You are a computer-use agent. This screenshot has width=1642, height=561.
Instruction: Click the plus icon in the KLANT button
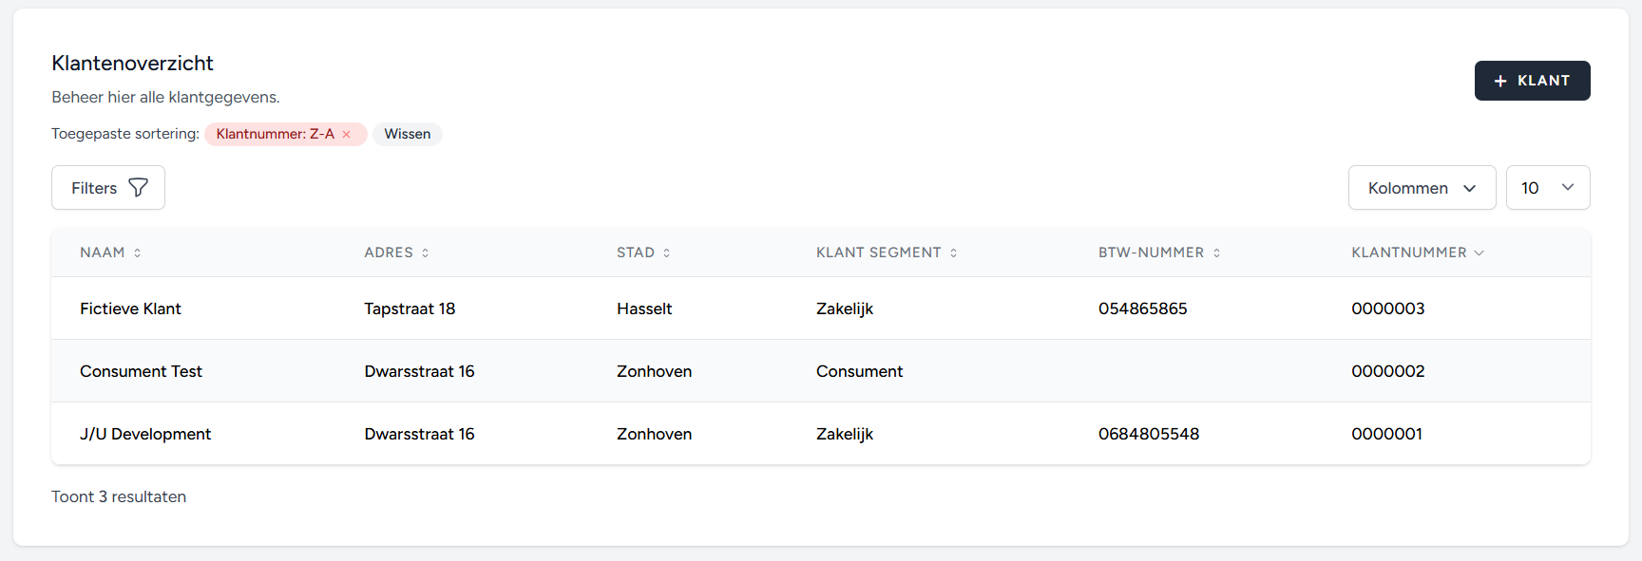[x=1500, y=82]
